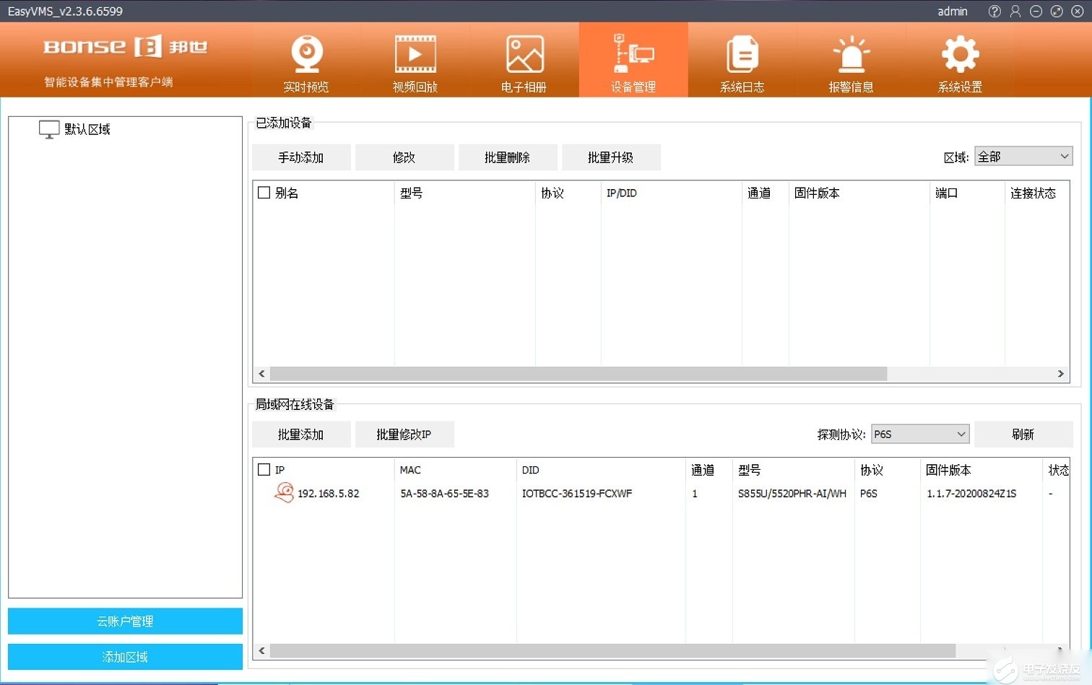Open the 电子相册 photo album icon
1092x685 pixels.
coord(524,54)
